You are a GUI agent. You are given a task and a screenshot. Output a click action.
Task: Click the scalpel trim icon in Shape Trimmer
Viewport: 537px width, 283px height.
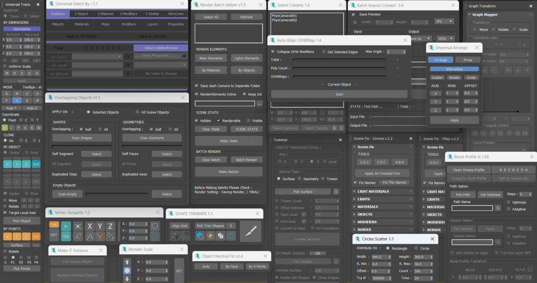251,231
